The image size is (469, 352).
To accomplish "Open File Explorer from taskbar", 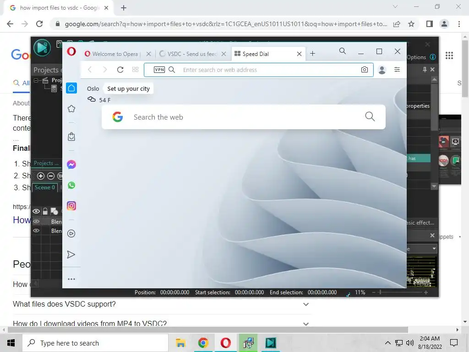I will pyautogui.click(x=180, y=343).
